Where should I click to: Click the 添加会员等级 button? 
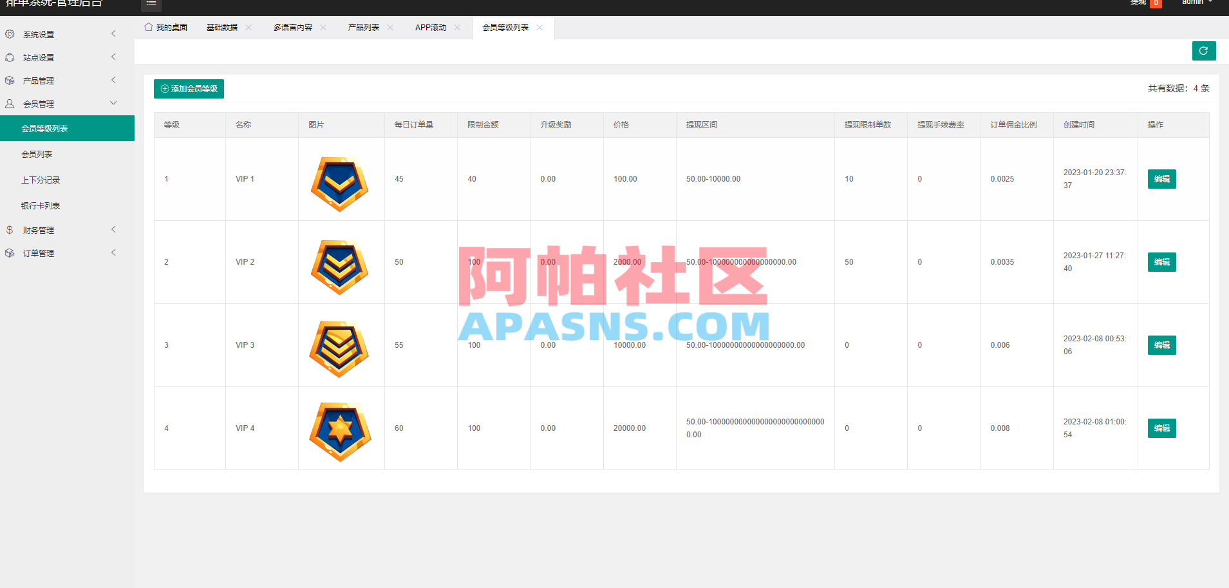point(189,89)
